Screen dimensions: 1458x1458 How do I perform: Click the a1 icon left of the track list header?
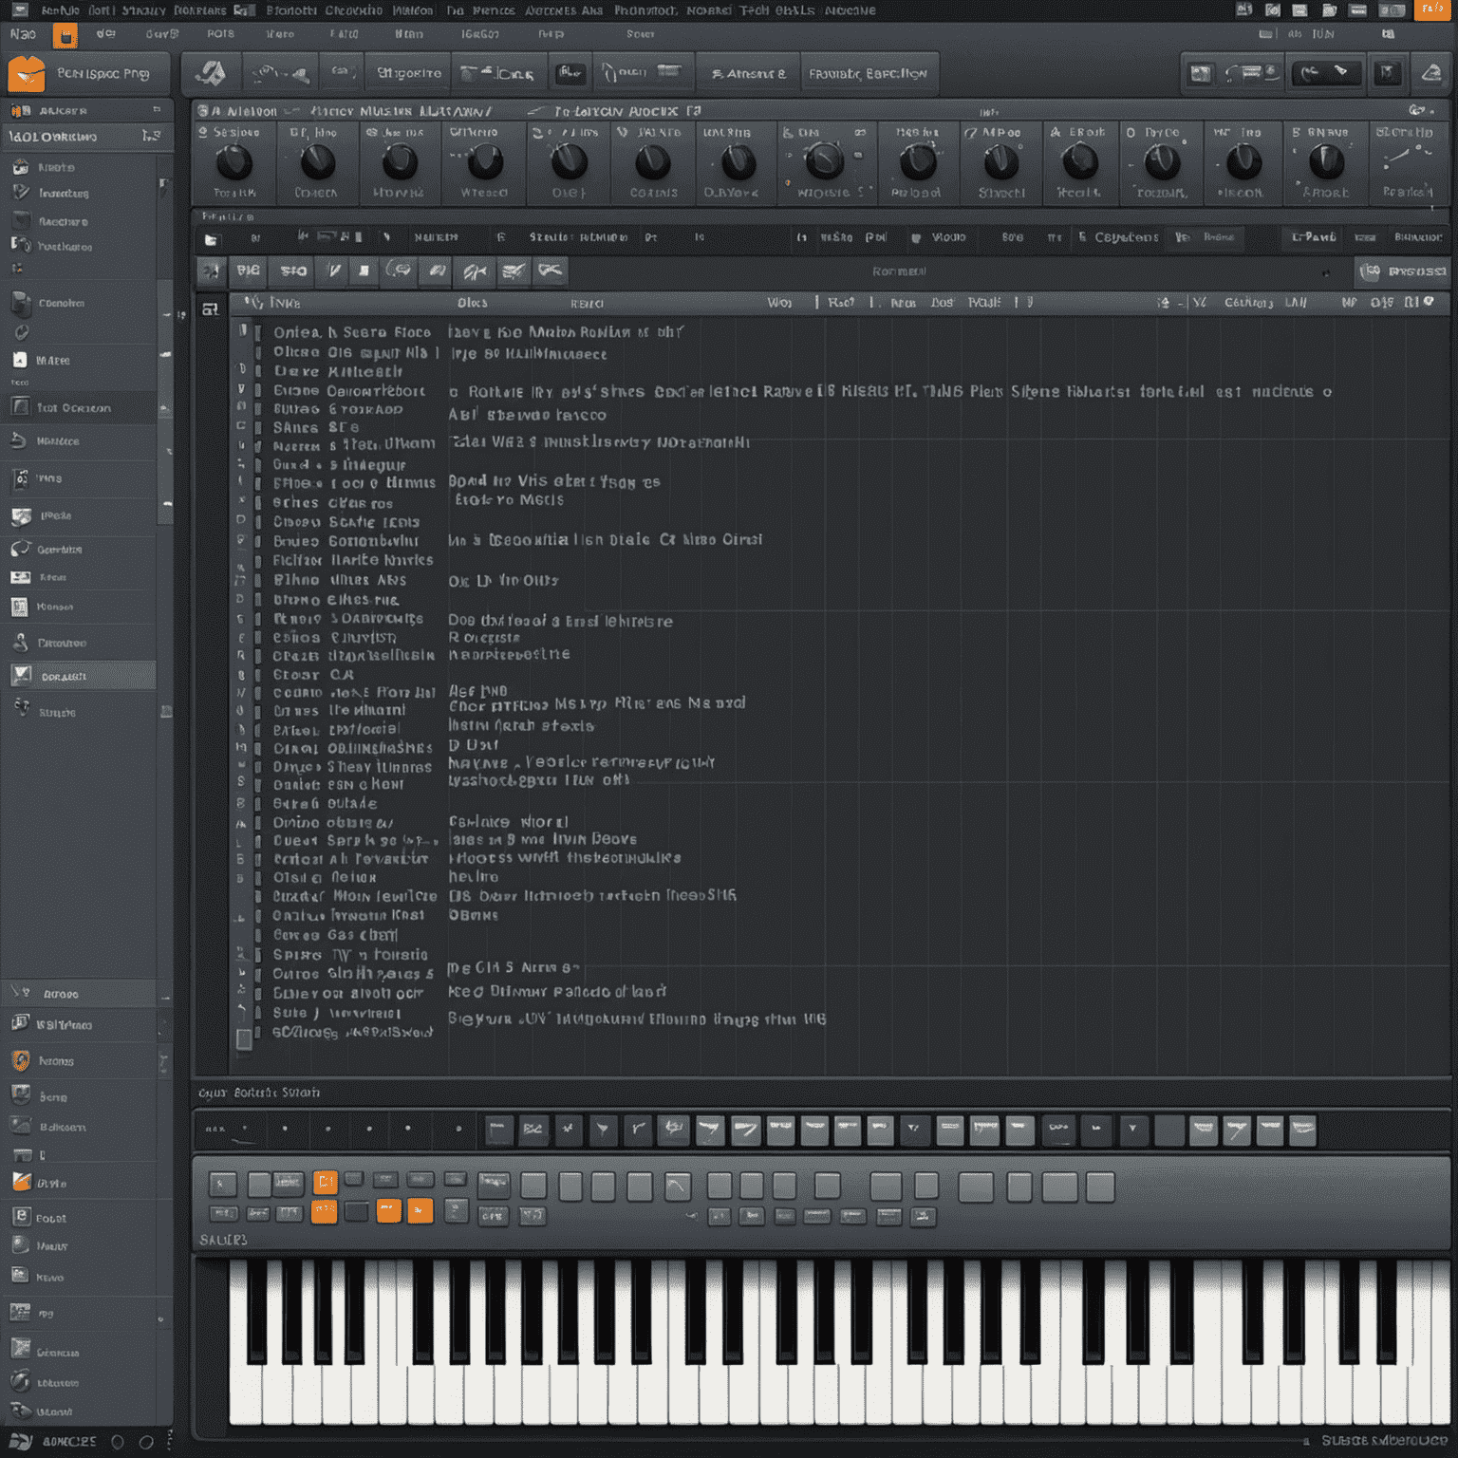tap(210, 308)
